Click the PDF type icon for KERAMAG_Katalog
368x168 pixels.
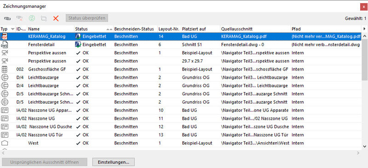[x=5, y=36]
